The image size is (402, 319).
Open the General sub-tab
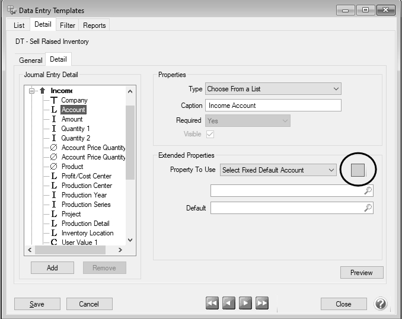pyautogui.click(x=31, y=60)
